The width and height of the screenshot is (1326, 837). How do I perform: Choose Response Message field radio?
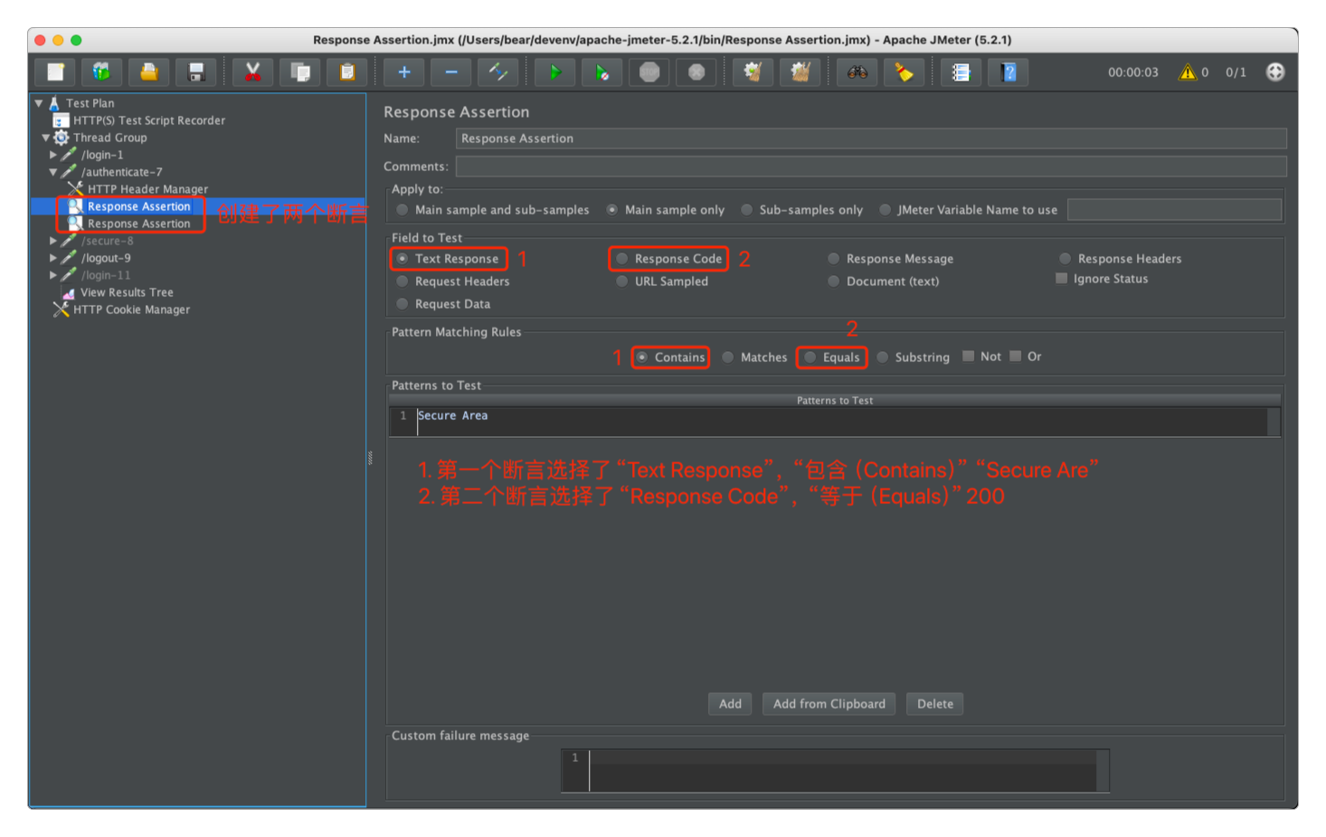pyautogui.click(x=891, y=259)
